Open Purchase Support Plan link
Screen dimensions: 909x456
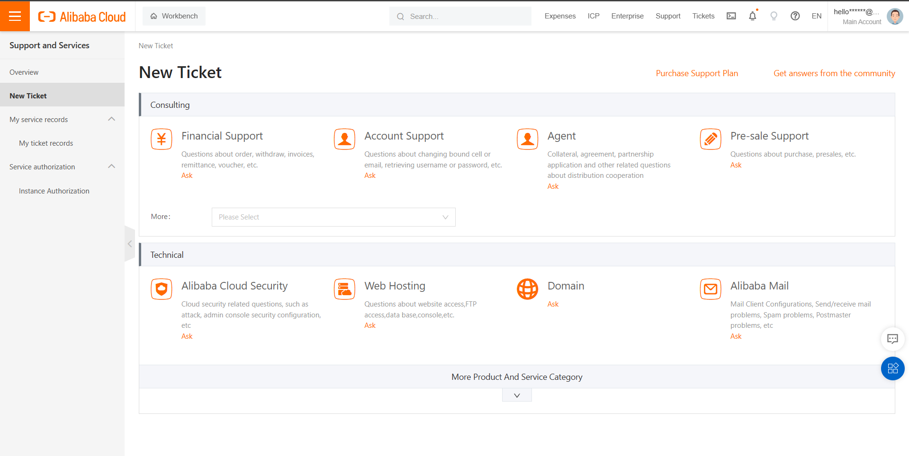pos(697,73)
